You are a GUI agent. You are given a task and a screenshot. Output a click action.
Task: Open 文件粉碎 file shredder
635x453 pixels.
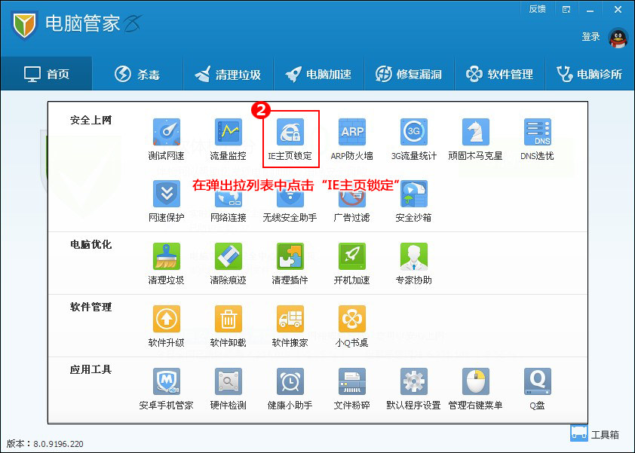(x=352, y=389)
